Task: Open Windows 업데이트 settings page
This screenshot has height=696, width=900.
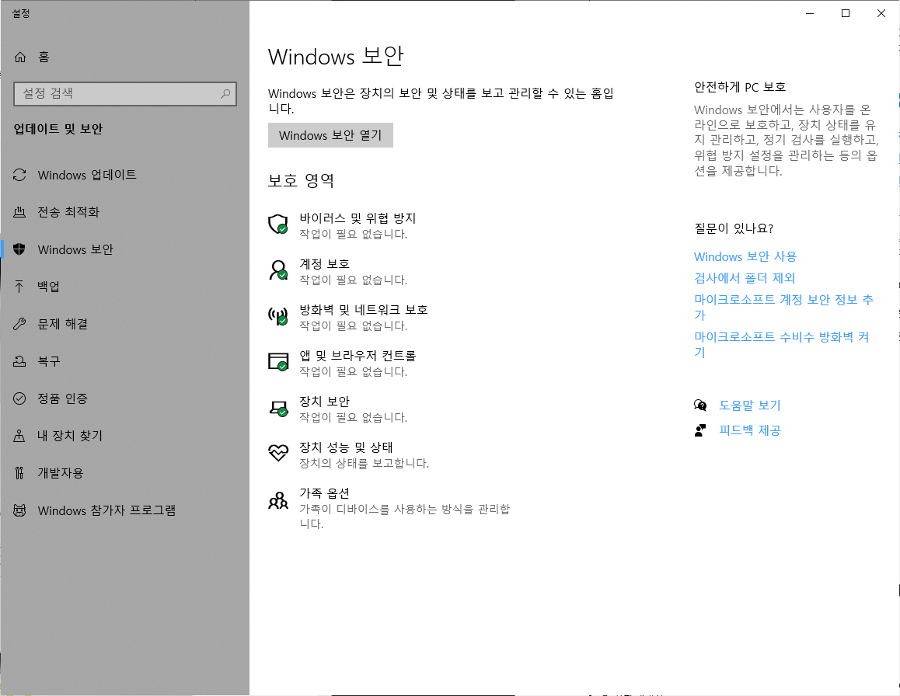Action: click(125, 175)
